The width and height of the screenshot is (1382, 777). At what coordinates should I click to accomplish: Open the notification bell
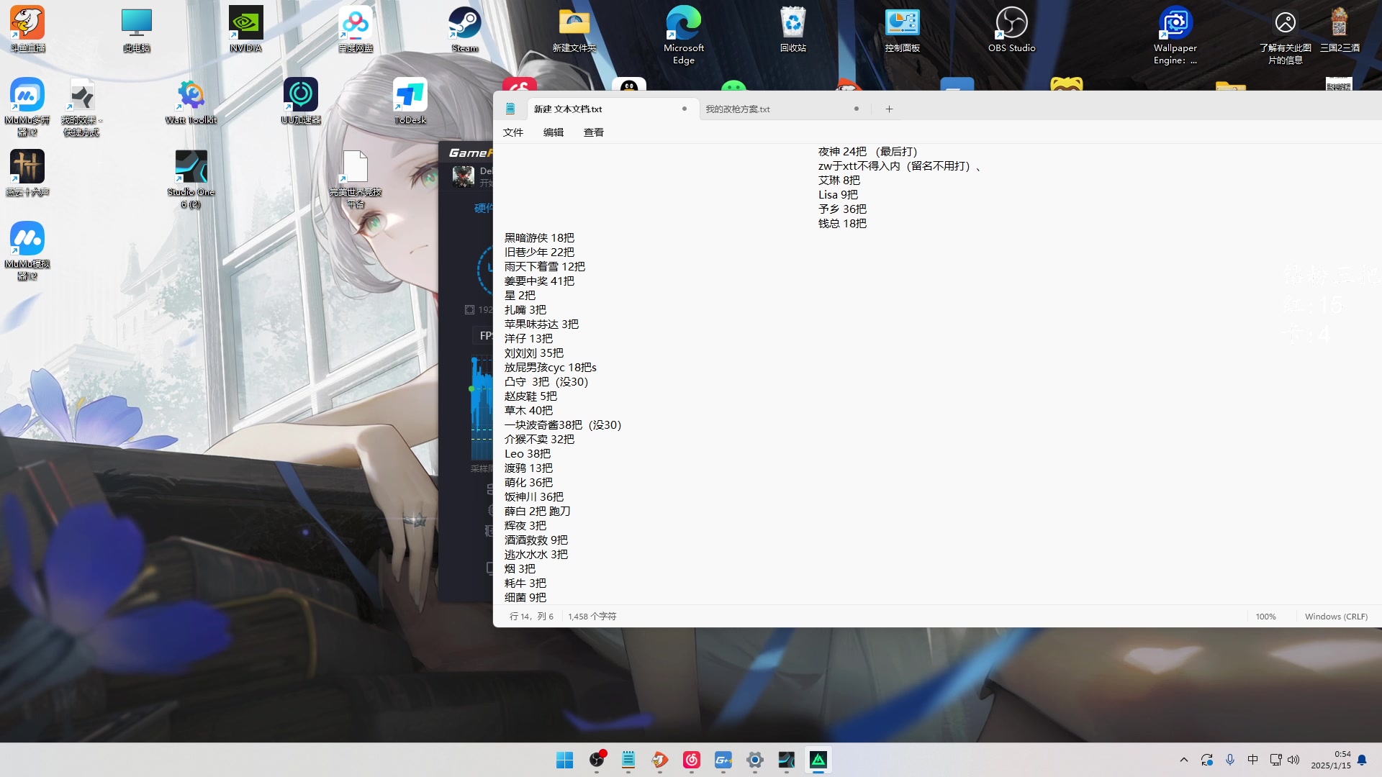tap(1362, 760)
